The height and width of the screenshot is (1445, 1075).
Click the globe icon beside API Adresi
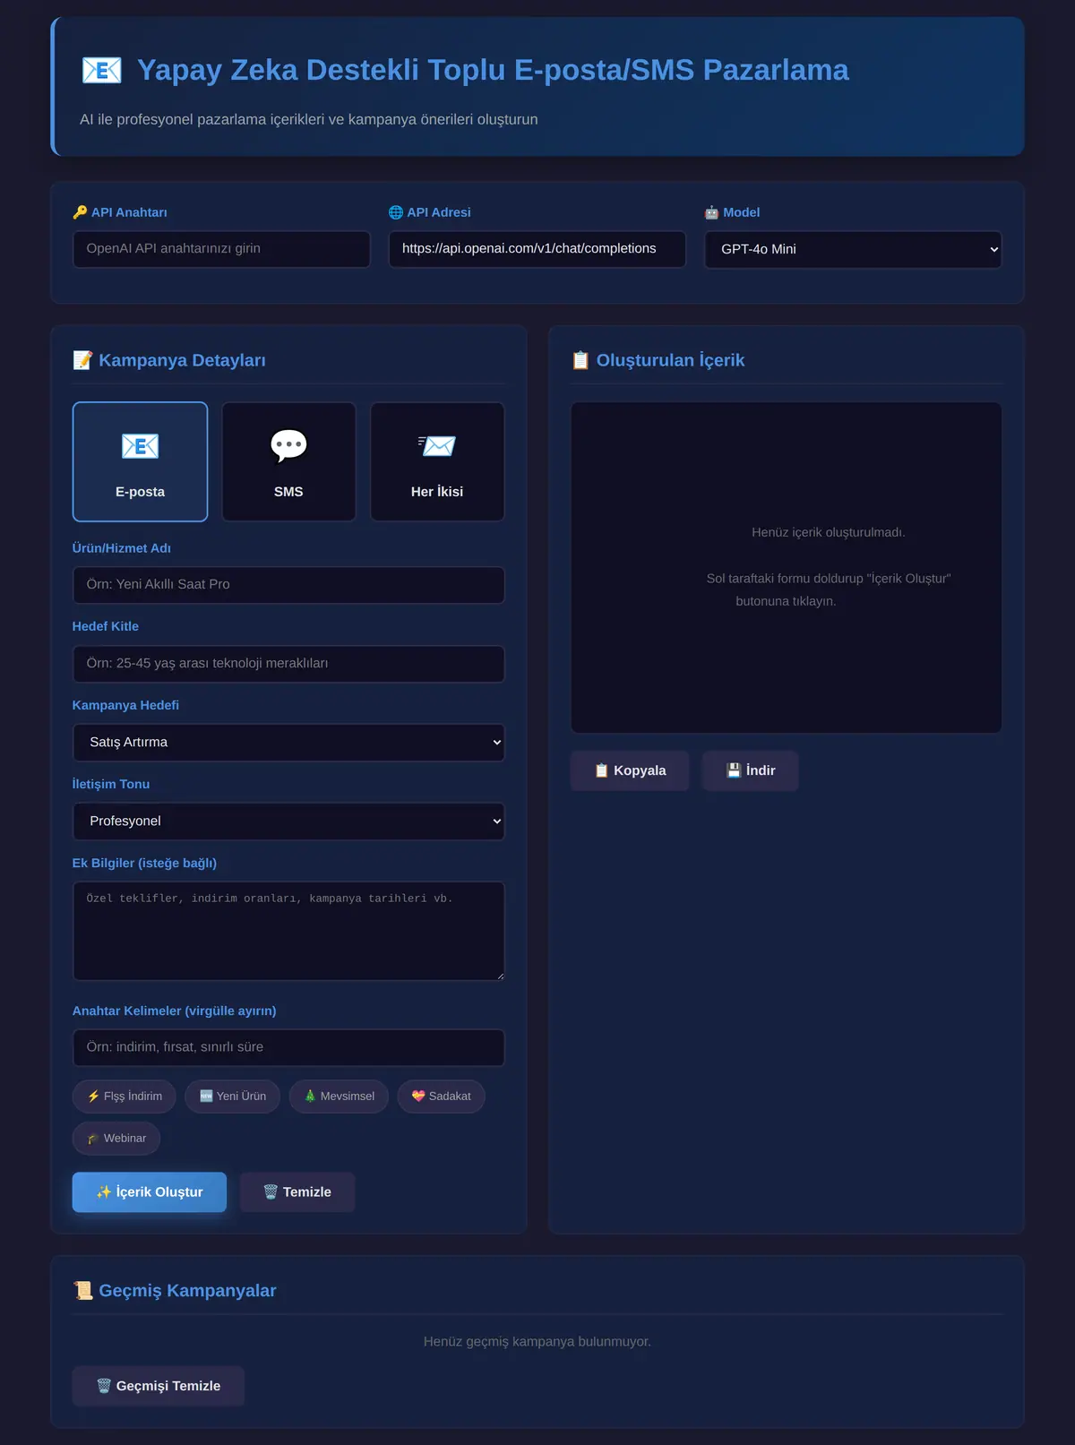395,212
